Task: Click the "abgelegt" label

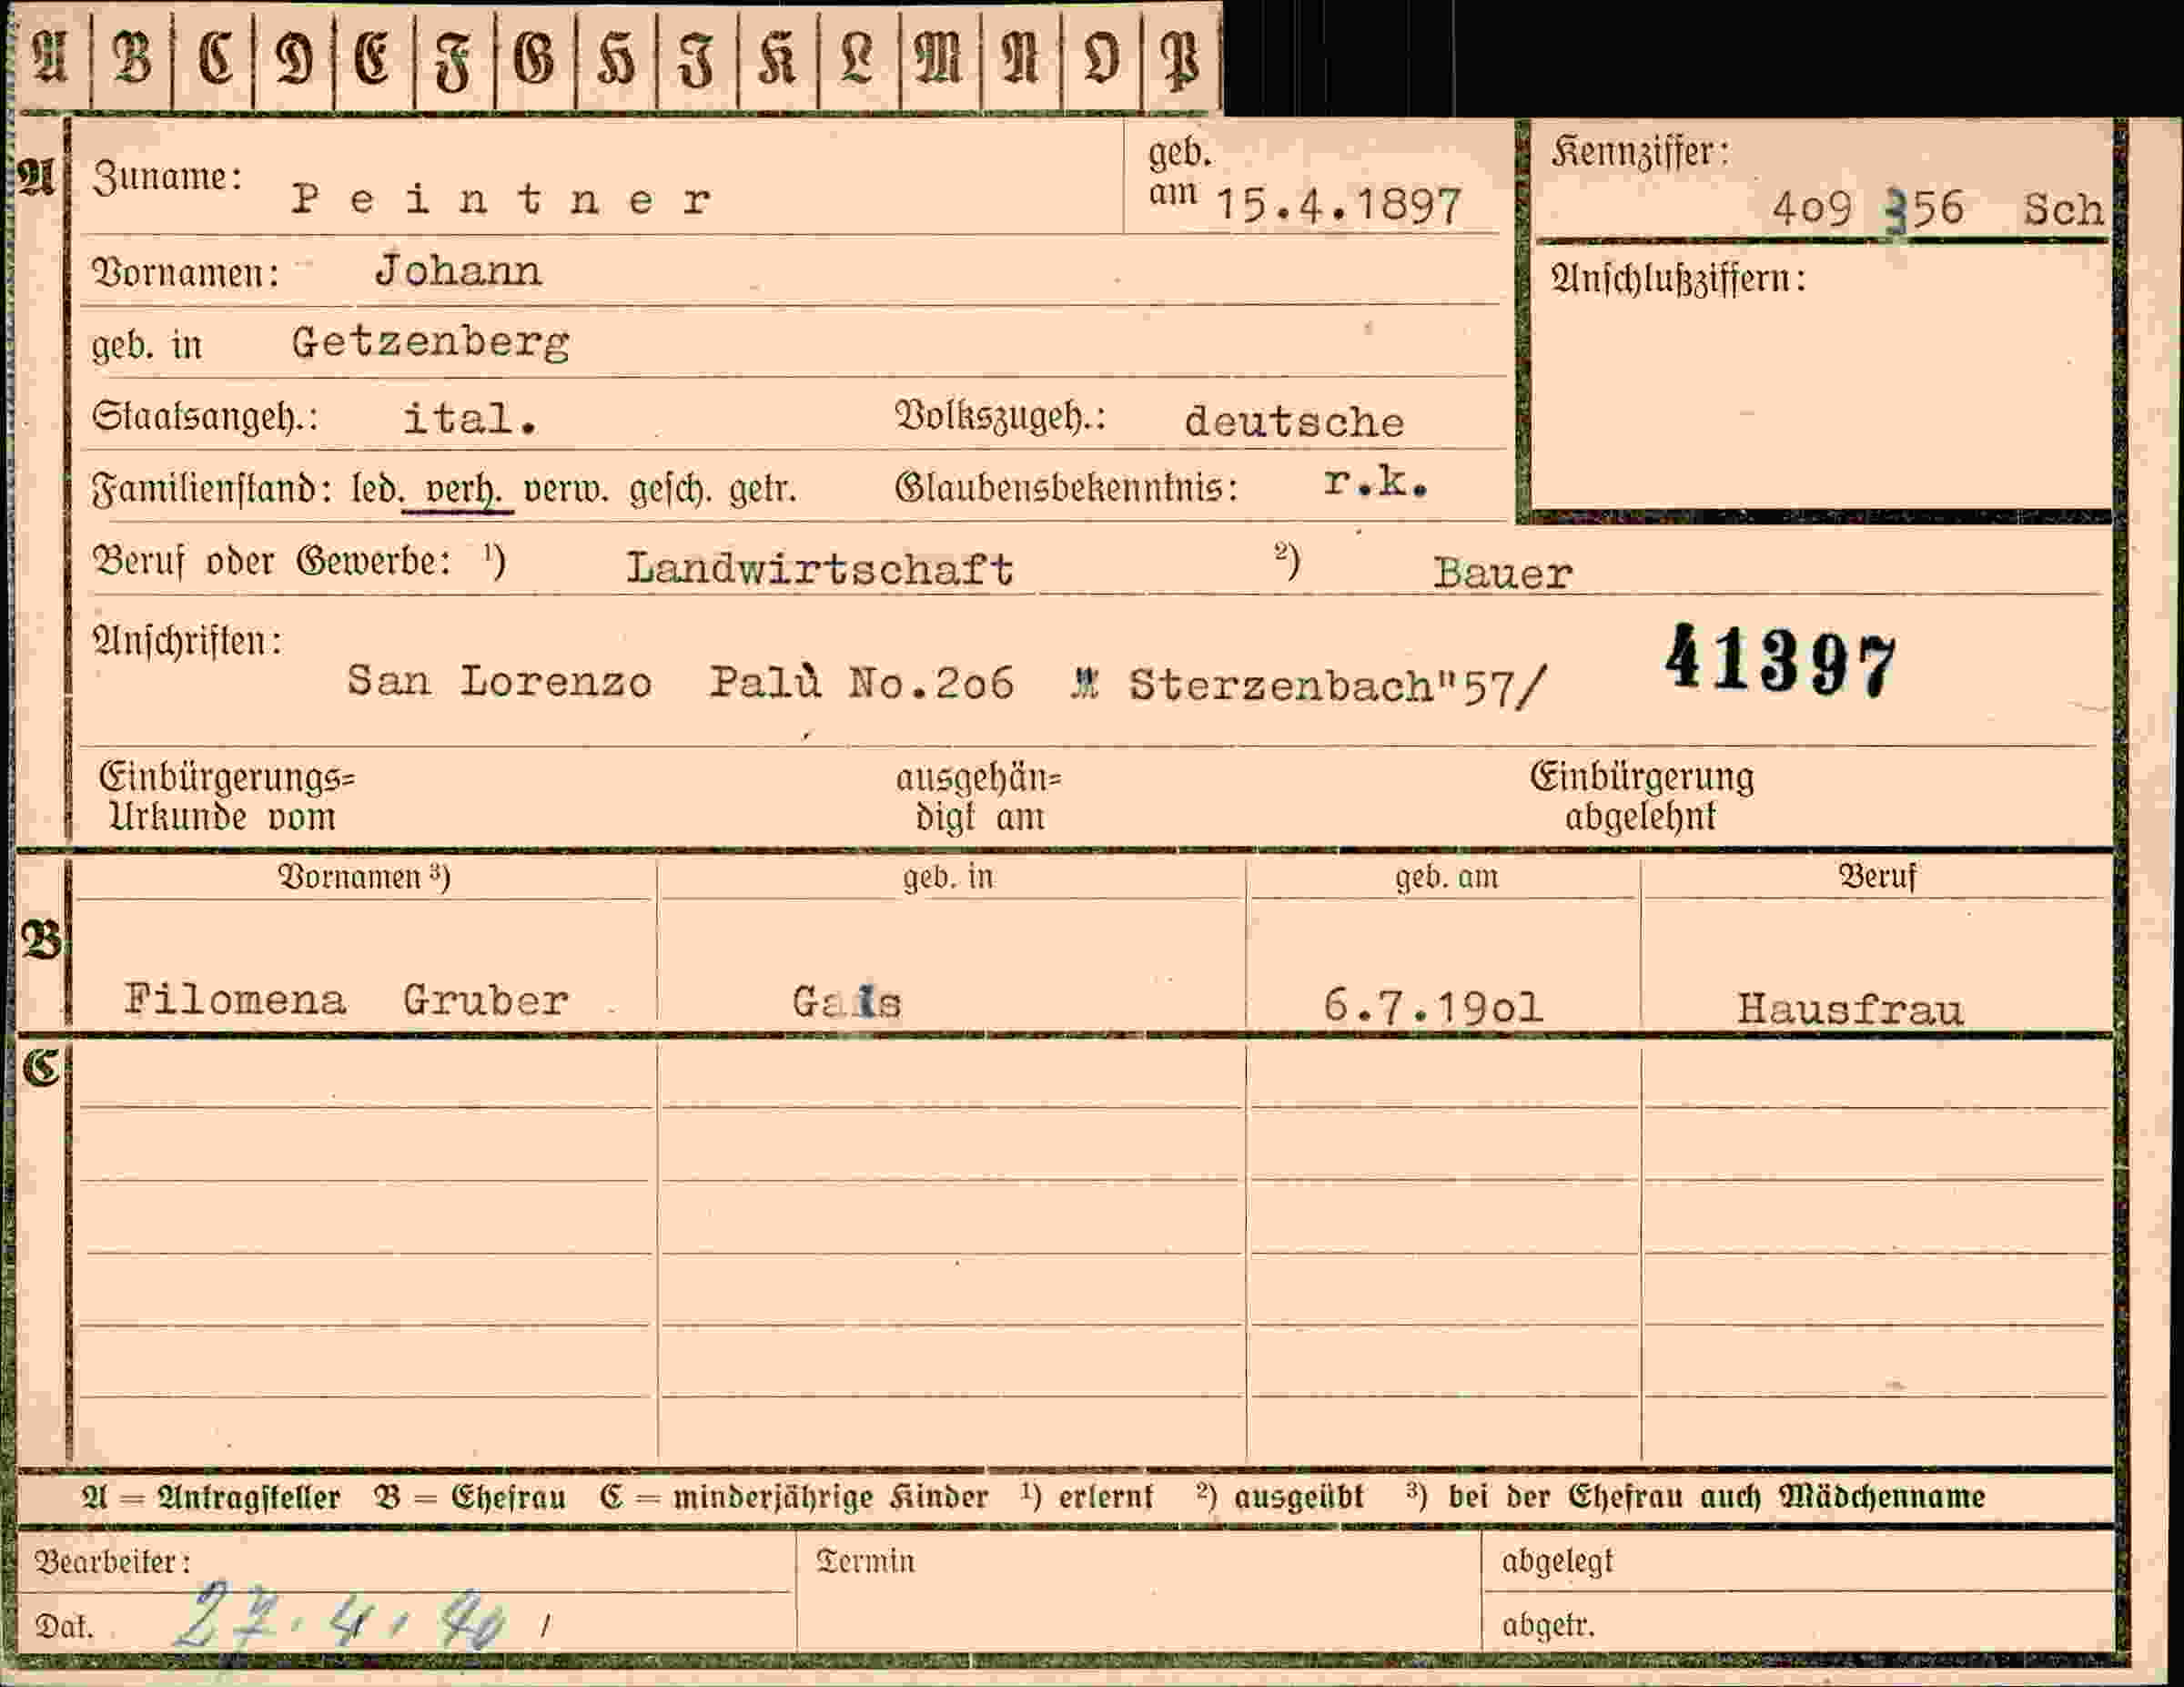Action: (1558, 1562)
